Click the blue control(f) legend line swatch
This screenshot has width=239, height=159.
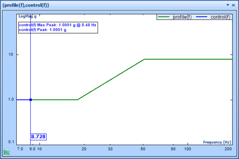point(201,17)
